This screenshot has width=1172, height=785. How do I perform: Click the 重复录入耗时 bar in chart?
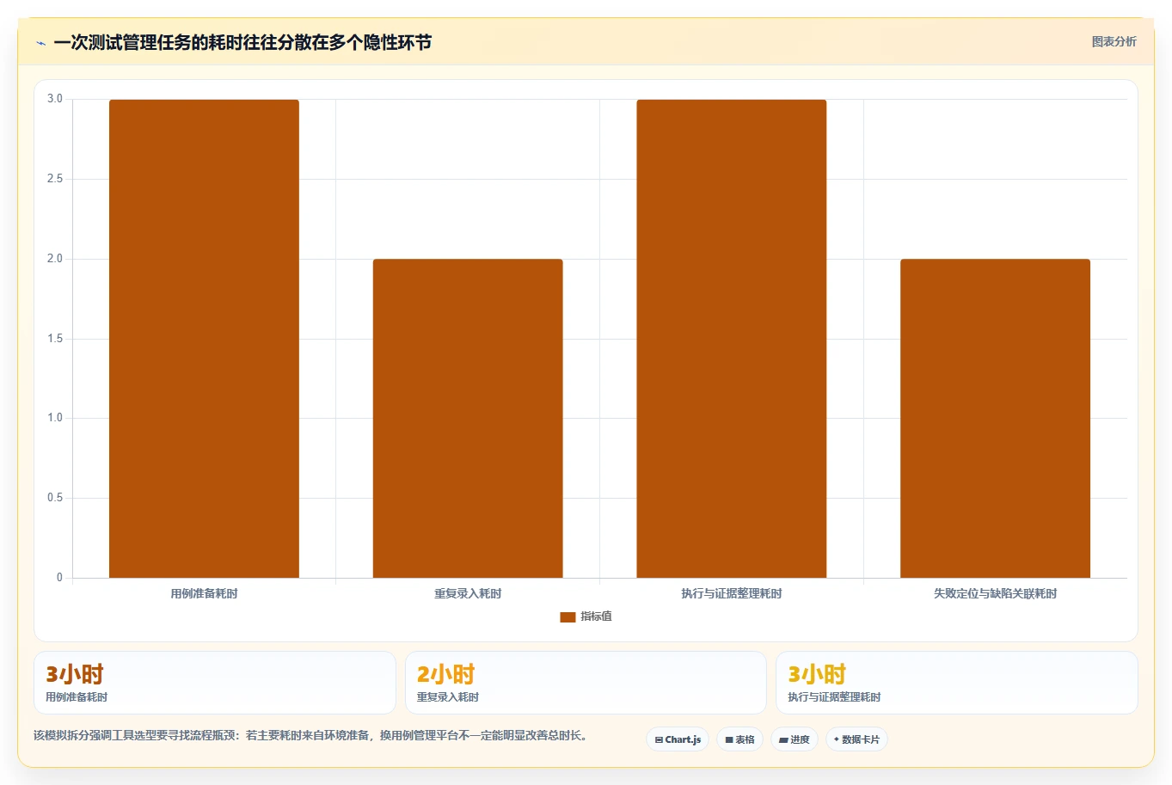click(468, 419)
